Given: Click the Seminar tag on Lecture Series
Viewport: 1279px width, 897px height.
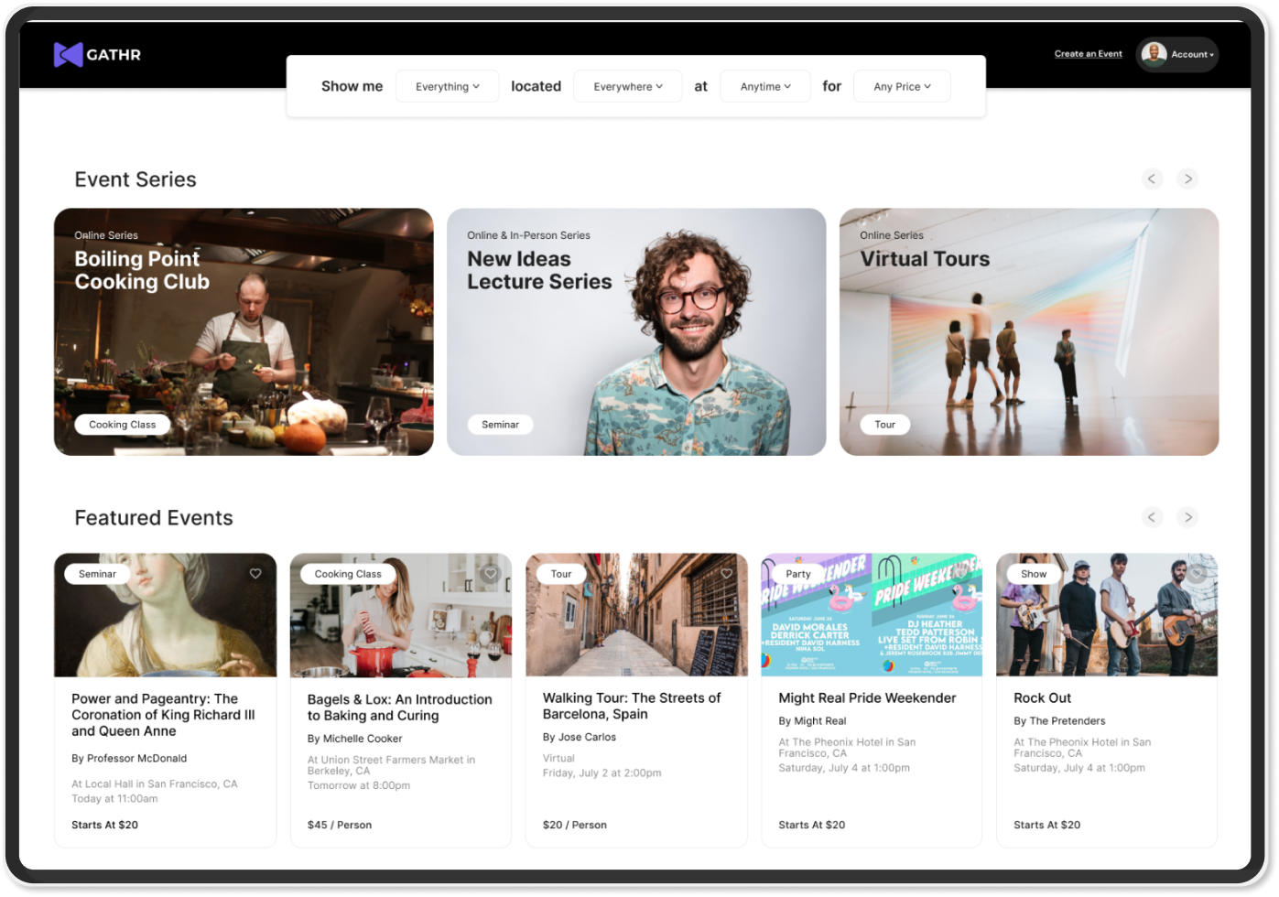Looking at the screenshot, I should tap(500, 425).
